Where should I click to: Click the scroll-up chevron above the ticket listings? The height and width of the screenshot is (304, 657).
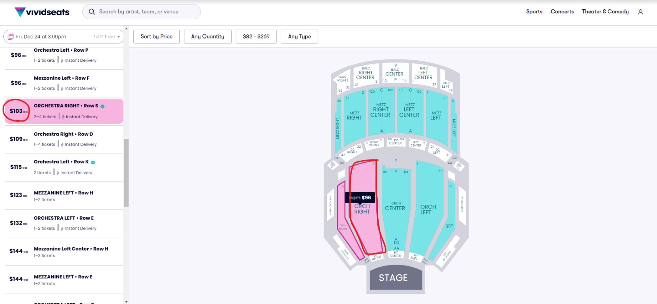(126, 28)
